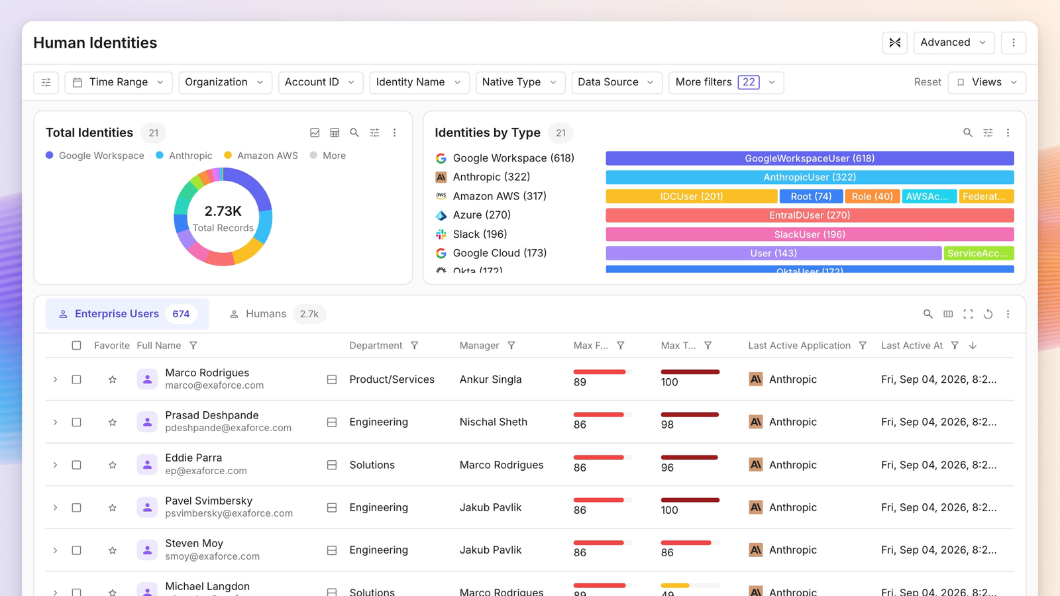The height and width of the screenshot is (596, 1060).
Task: Expand the Marco Rodrigues row
Action: click(56, 379)
